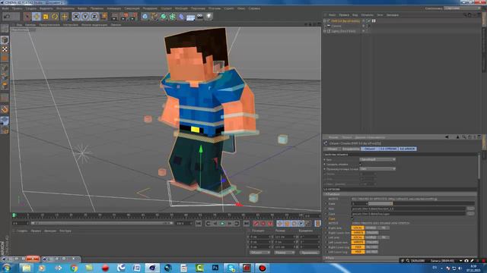Toggle Rotation keyframe recording icon
This screenshot has height=273, width=487.
tap(294, 223)
